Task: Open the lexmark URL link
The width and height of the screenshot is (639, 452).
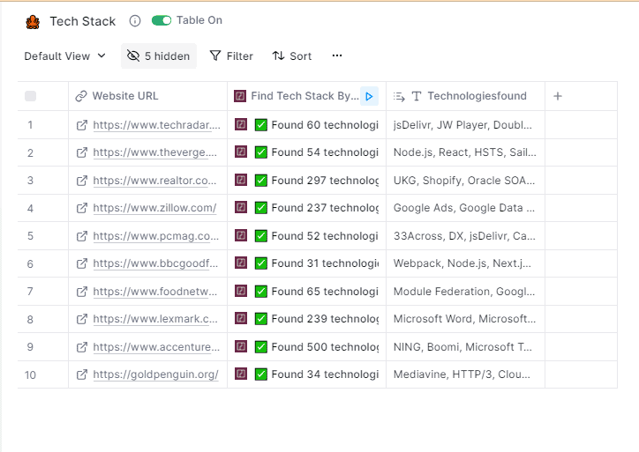Action: (155, 319)
